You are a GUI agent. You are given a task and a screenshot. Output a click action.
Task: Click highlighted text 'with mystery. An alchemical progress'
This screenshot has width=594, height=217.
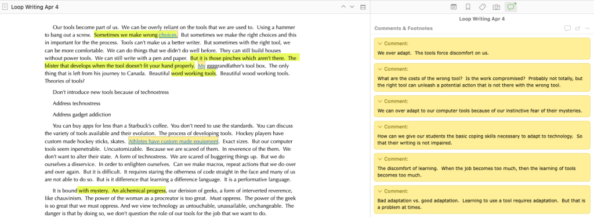[x=122, y=190]
